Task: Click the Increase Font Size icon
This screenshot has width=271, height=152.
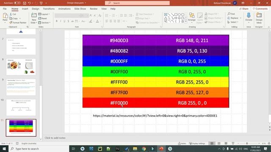Action: 91,16
